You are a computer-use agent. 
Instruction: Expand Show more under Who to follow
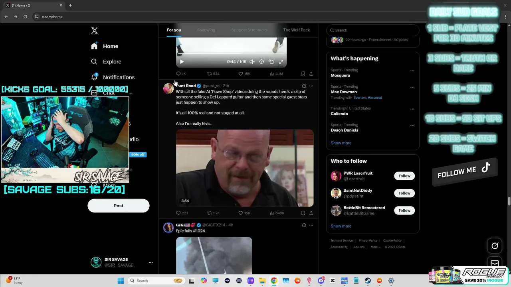click(341, 226)
